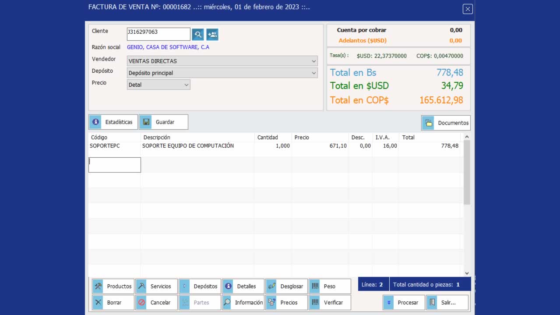Open Estadísticas info button
This screenshot has height=315, width=560.
pos(113,122)
